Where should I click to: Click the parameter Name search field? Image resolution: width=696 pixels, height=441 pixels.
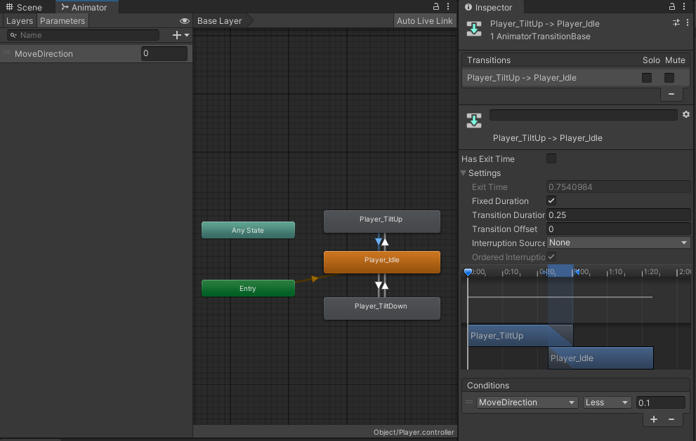tap(84, 35)
